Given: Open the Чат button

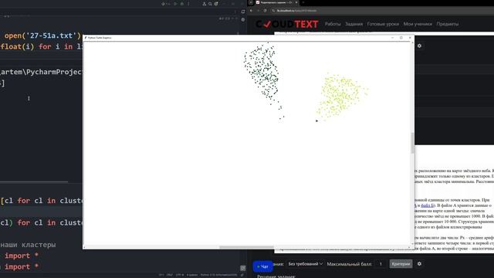Looking at the screenshot, I should click(x=262, y=266).
